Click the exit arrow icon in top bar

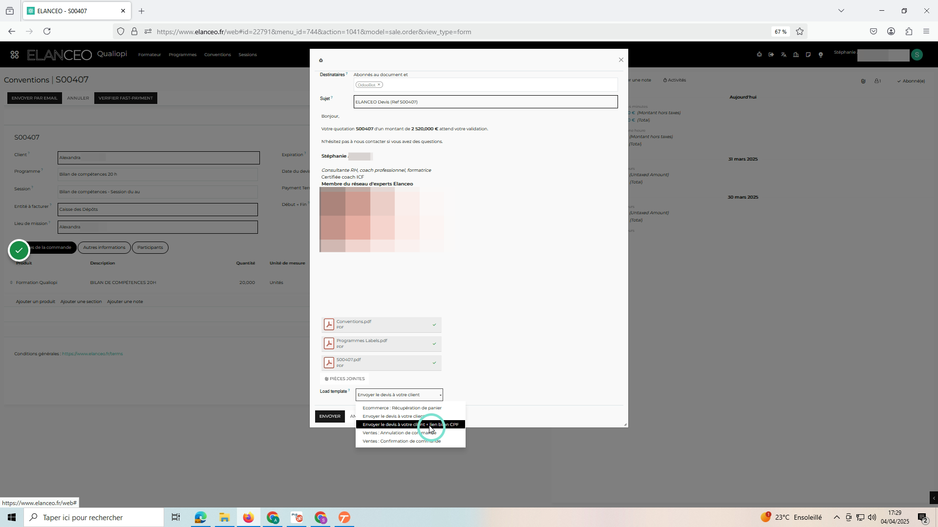(x=771, y=55)
